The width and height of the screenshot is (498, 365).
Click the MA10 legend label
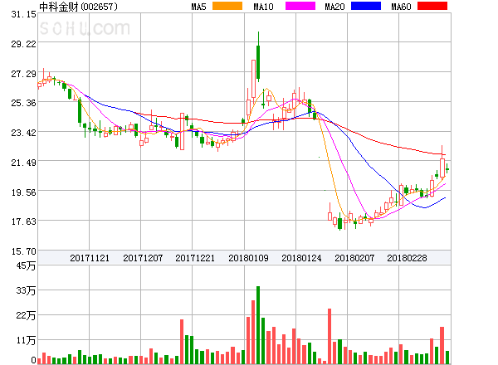(x=264, y=7)
